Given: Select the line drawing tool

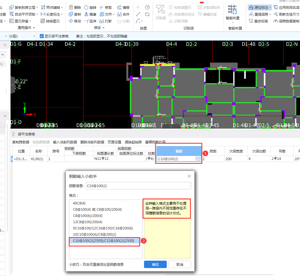Looking at the screenshot, I should tap(138, 14).
